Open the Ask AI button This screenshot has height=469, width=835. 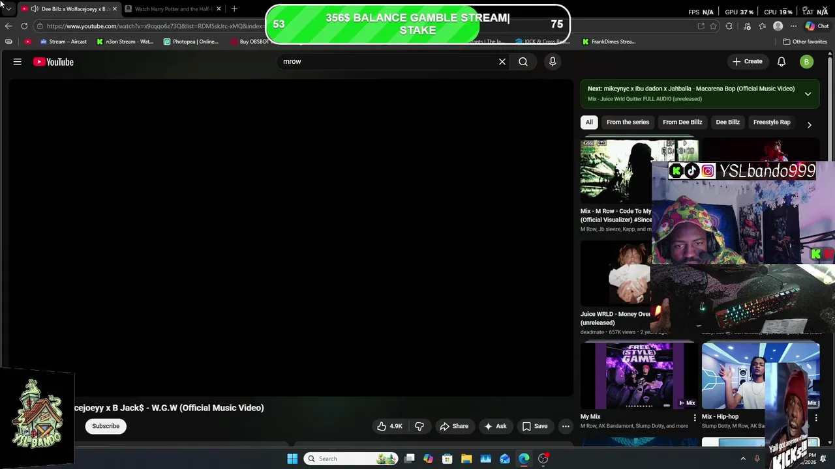click(495, 426)
